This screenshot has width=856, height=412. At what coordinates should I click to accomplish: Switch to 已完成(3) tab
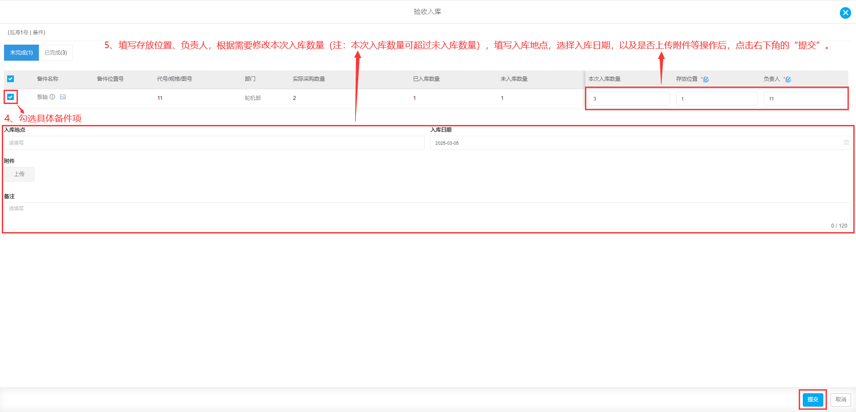56,53
